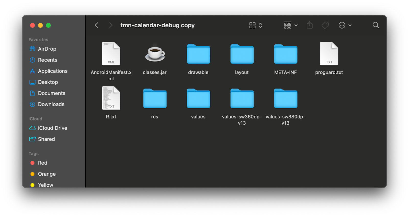This screenshot has height=217, width=409.
Task: Click the values-sw360dp-v13 folder name label
Action: click(x=242, y=120)
